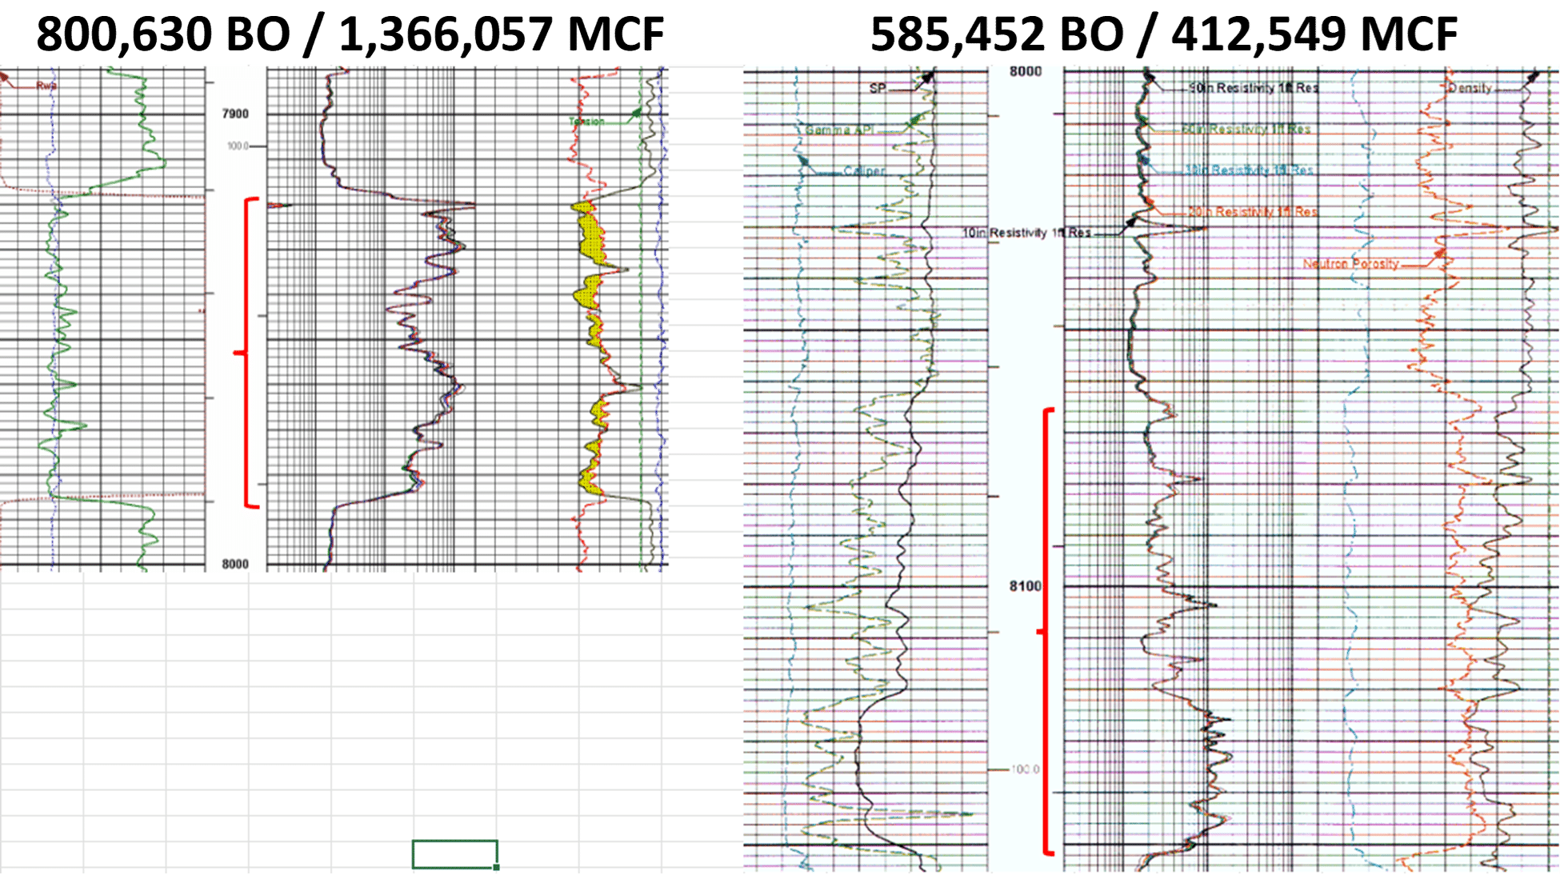
Task: Click the 800,630 BO / 1,366,057 MCF heading
Action: point(350,34)
